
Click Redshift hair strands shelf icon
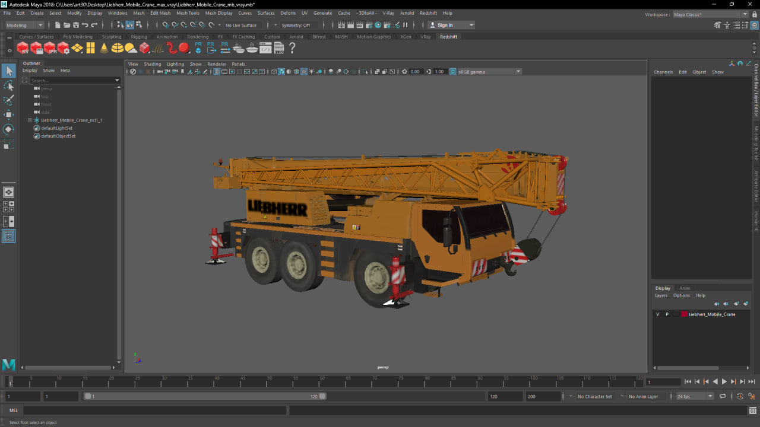(x=159, y=48)
